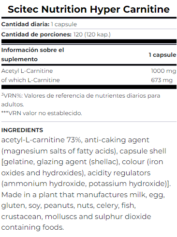Click the Información sobre el suplemento heading
Viewport: 177px width, 237px height.
point(32,54)
